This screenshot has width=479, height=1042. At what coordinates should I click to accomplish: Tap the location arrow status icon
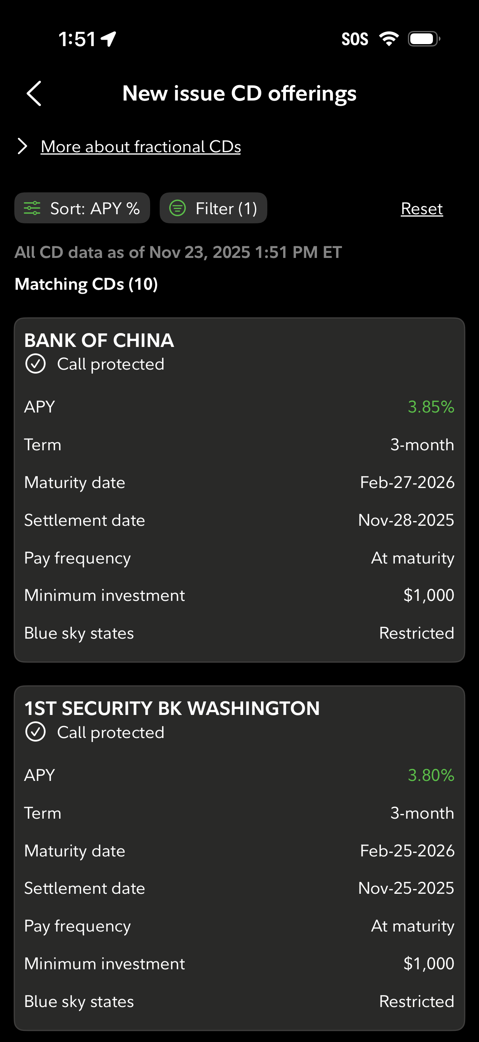[109, 39]
